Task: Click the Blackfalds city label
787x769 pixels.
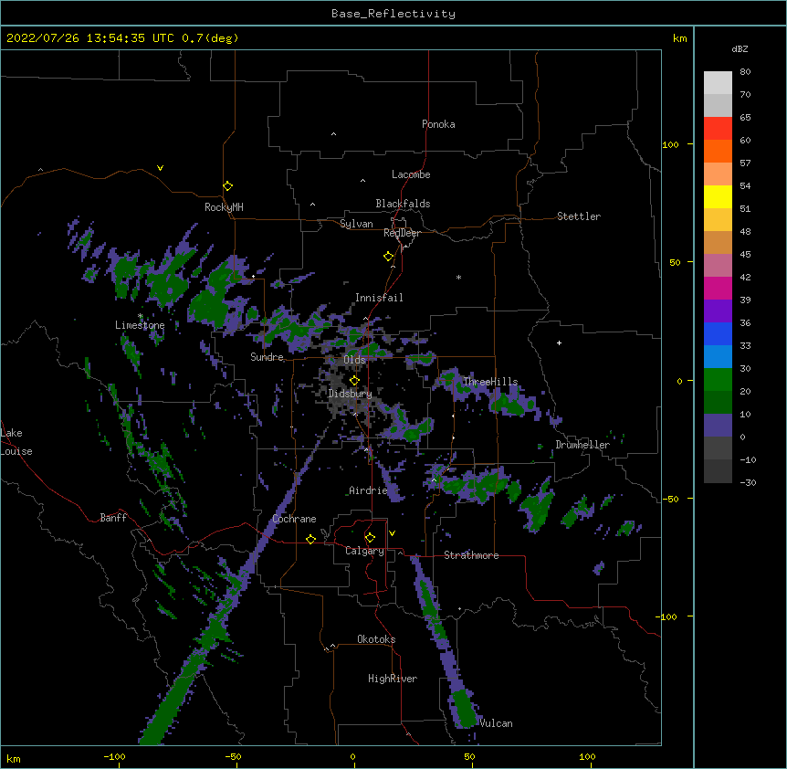Action: pos(403,204)
